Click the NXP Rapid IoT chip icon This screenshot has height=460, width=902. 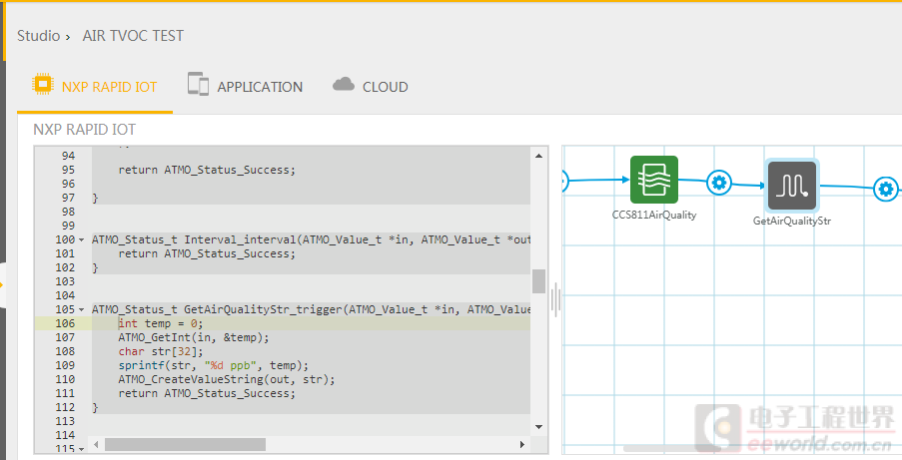coord(43,84)
